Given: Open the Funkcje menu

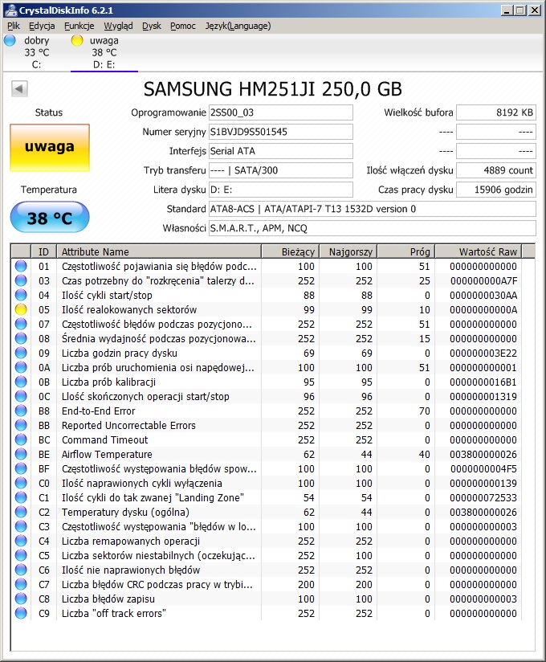Looking at the screenshot, I should point(79,27).
